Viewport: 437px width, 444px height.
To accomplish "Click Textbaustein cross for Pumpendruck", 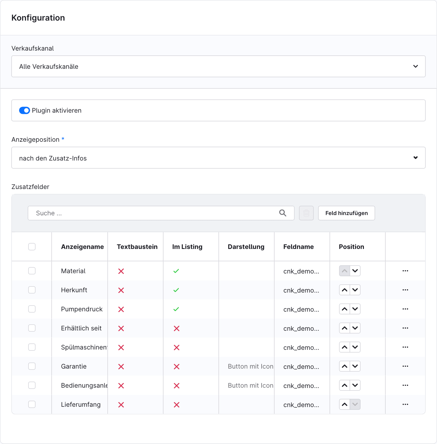I will pyautogui.click(x=121, y=309).
